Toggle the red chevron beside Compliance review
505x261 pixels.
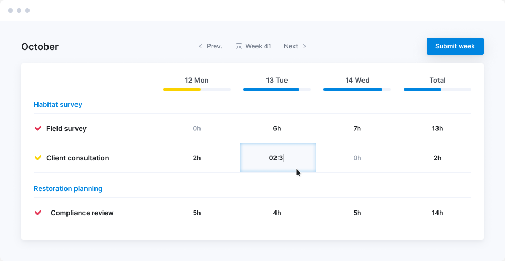[38, 213]
